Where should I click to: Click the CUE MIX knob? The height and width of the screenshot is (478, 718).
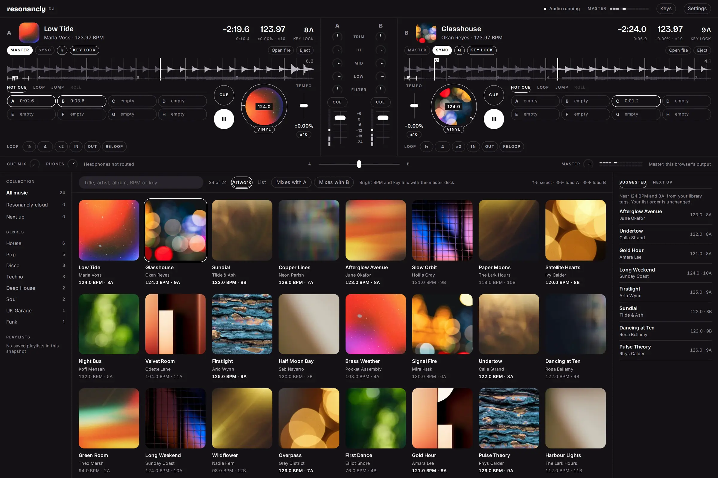[34, 164]
